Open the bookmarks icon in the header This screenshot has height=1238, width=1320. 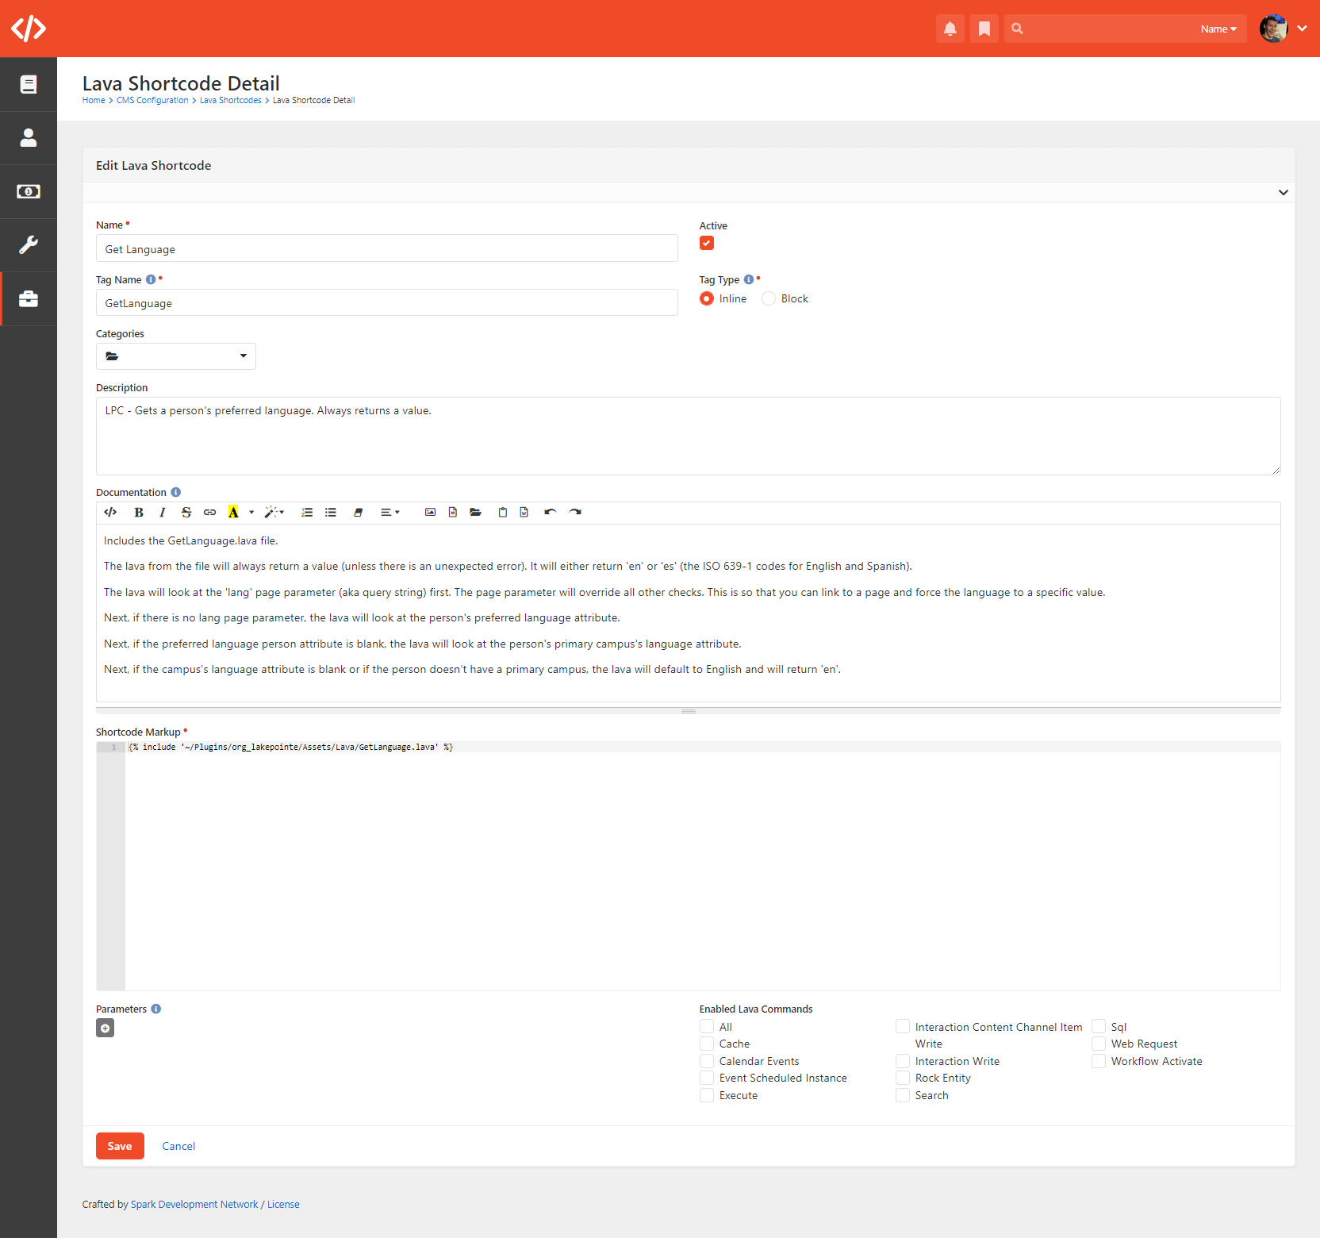[x=984, y=29]
